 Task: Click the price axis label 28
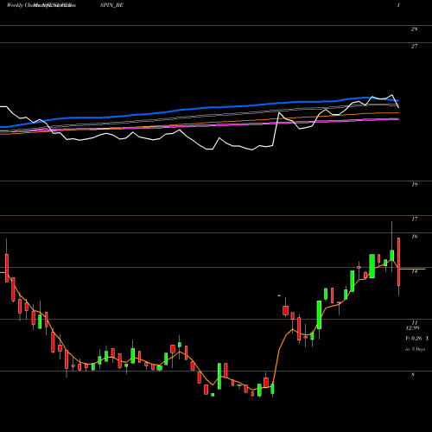click(414, 29)
